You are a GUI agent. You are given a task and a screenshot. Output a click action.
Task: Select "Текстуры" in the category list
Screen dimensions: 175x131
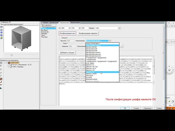click(x=44, y=37)
